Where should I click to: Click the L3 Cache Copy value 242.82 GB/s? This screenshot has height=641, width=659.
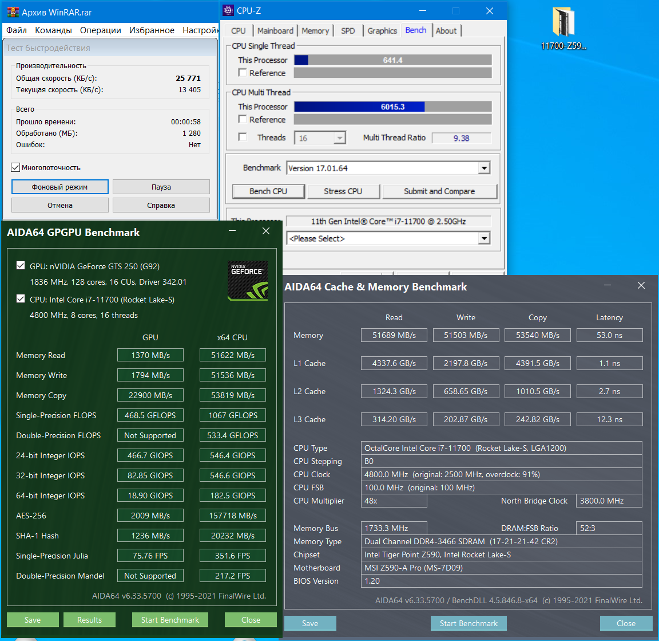[x=538, y=420]
